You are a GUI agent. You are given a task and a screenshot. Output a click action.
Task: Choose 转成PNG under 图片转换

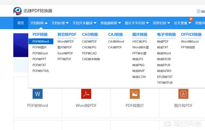138,65
